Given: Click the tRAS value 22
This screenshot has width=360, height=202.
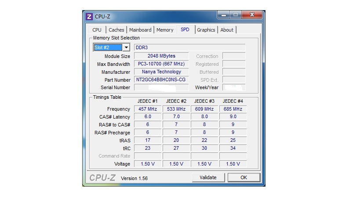Looking at the screenshot, I should coord(204,140).
